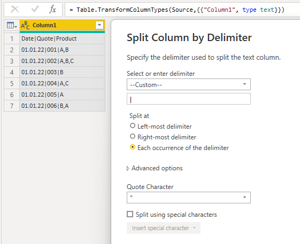Viewport: 300px width, 244px height.
Task: Select cell 01.01.22|003|B
Action: (x=62, y=72)
